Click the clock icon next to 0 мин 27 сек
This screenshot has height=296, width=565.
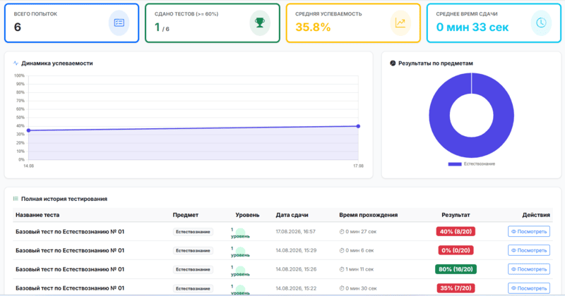tap(342, 232)
